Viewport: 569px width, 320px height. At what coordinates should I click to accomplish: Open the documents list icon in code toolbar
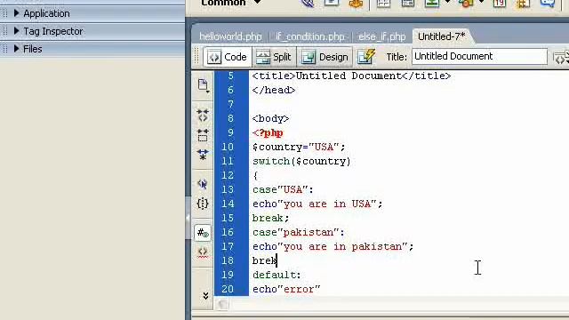[203, 85]
